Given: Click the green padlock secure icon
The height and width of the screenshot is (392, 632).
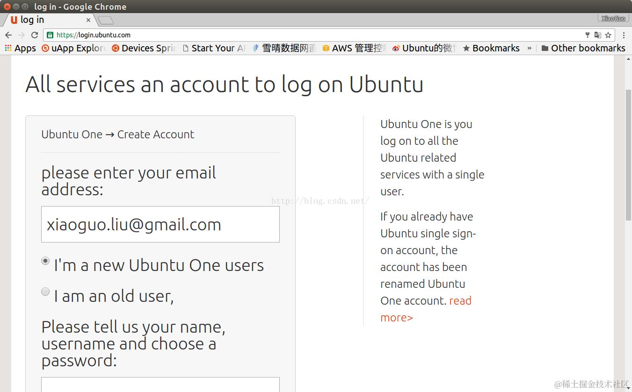Looking at the screenshot, I should (50, 35).
